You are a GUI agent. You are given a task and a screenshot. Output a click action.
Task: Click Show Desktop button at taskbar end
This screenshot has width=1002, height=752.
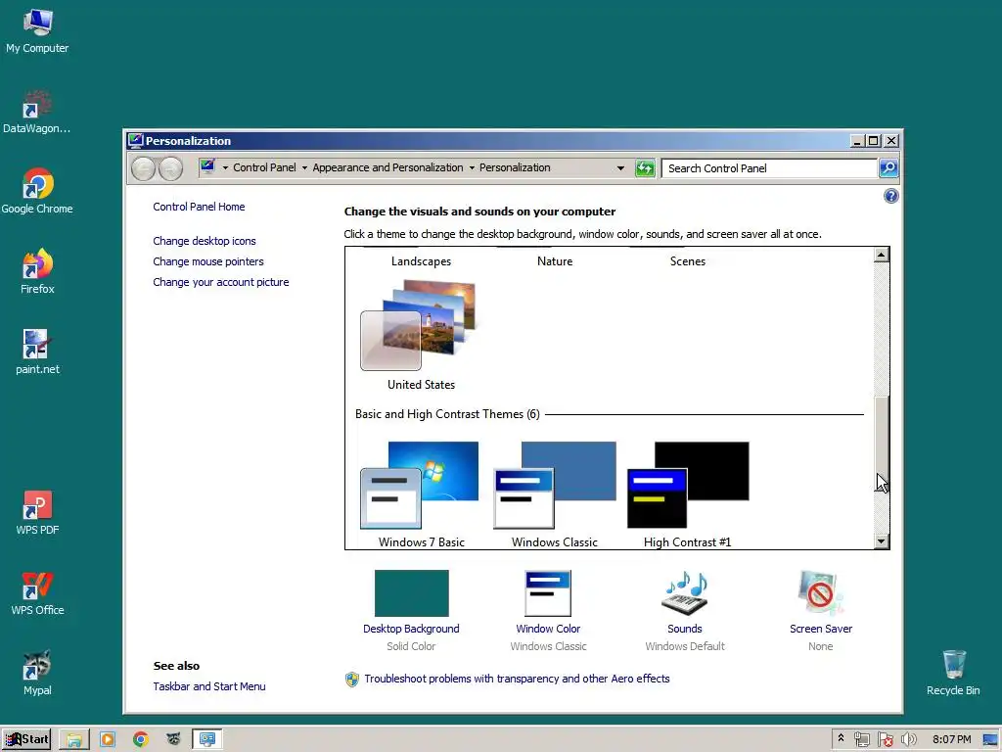990,740
